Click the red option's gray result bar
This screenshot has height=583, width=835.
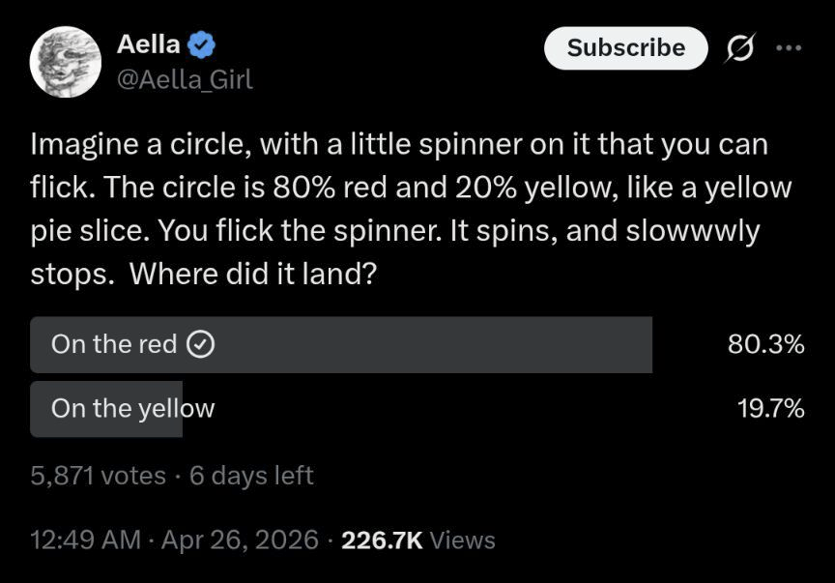click(435, 344)
